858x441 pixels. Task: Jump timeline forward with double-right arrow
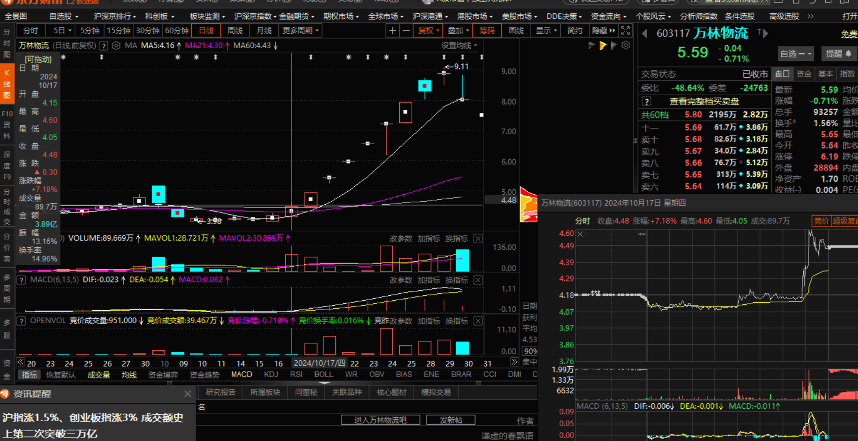pos(514,362)
